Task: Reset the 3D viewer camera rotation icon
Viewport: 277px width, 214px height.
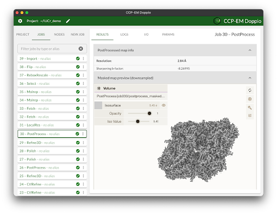Action: [x=250, y=90]
